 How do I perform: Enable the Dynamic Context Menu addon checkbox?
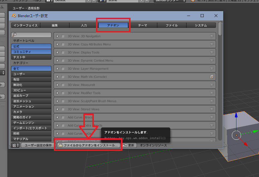click(63, 60)
